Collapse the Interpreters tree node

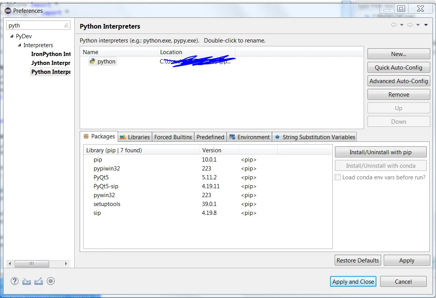pyautogui.click(x=19, y=45)
